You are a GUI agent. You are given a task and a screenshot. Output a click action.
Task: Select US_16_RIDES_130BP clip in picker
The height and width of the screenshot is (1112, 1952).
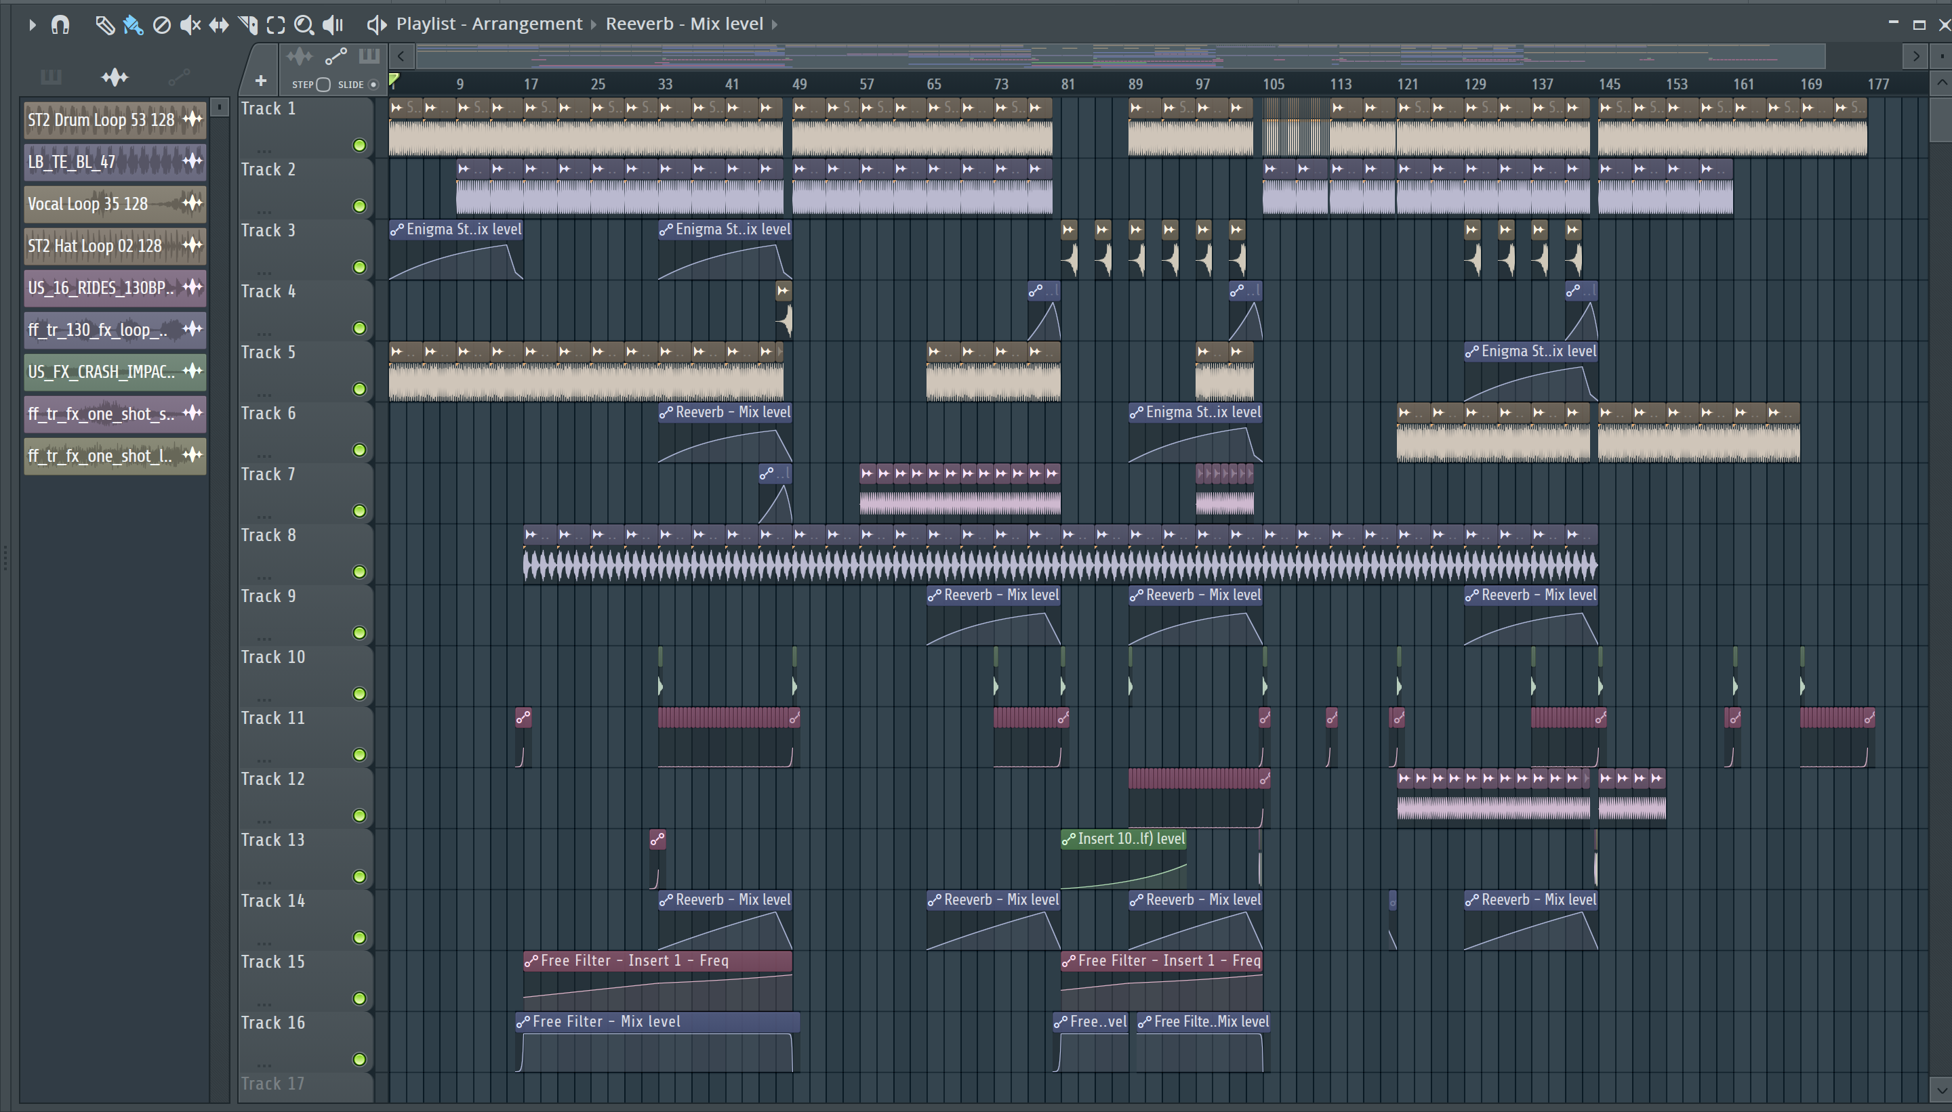115,287
